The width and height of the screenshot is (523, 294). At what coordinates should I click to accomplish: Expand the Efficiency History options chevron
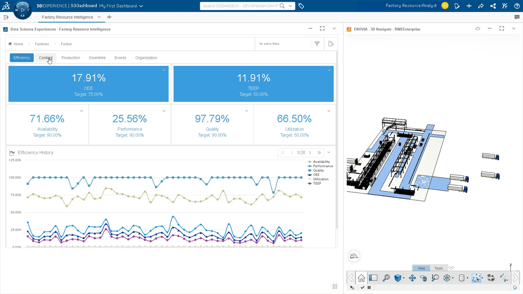click(x=329, y=152)
